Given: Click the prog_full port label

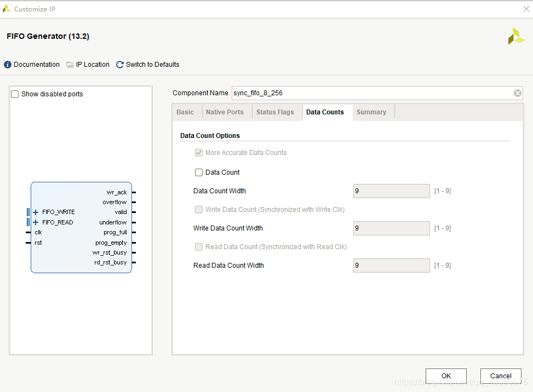Looking at the screenshot, I should (115, 233).
